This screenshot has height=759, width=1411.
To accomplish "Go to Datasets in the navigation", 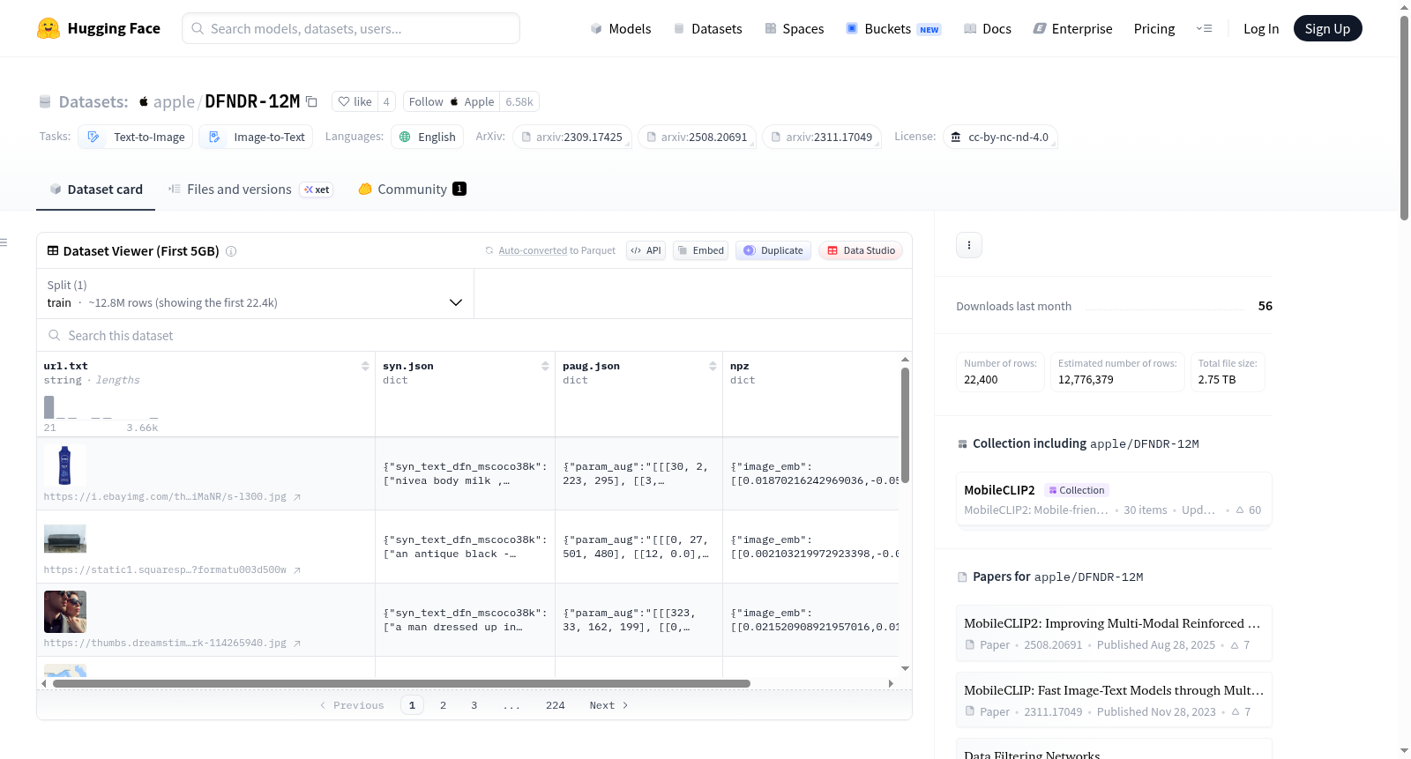I will coord(707,29).
